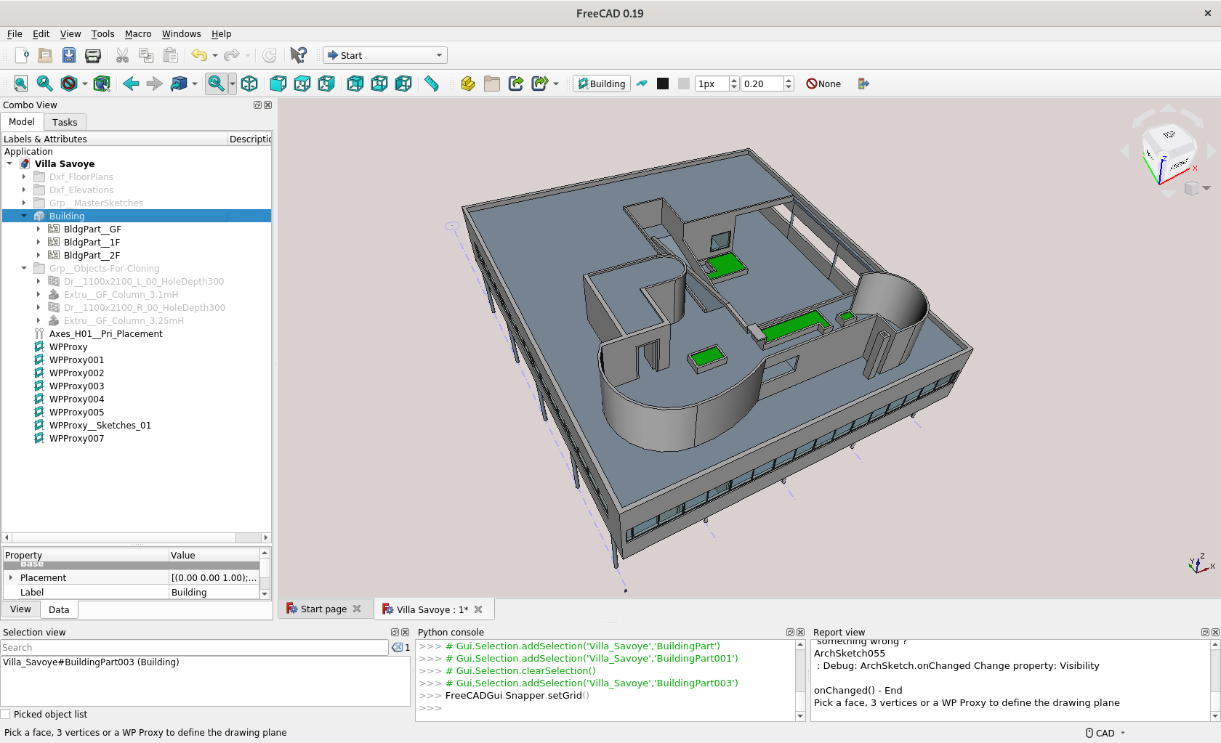
Task: Click the selection view Search field
Action: coord(194,647)
